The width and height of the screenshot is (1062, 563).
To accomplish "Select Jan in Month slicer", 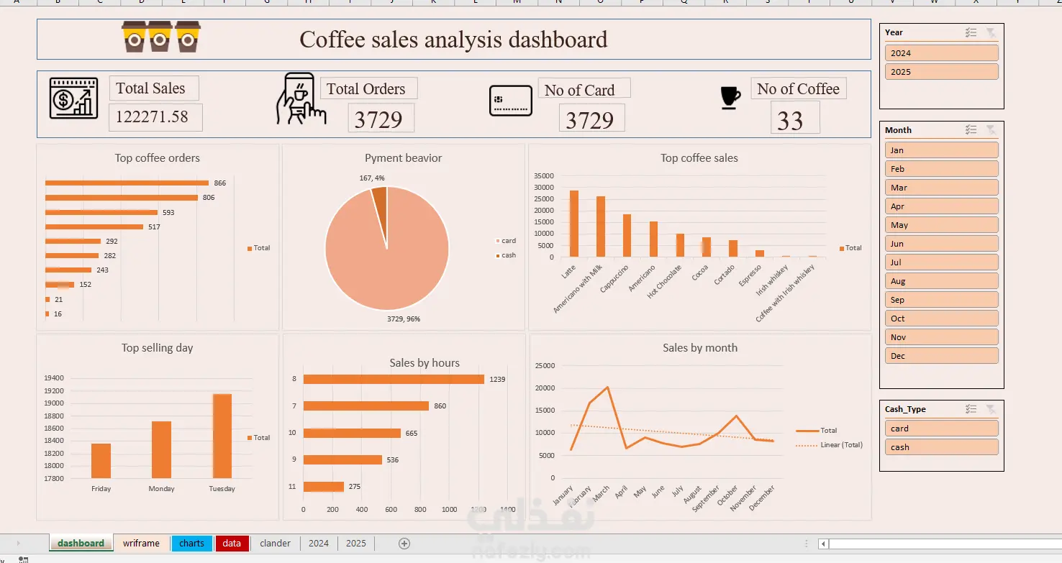I will pyautogui.click(x=942, y=150).
